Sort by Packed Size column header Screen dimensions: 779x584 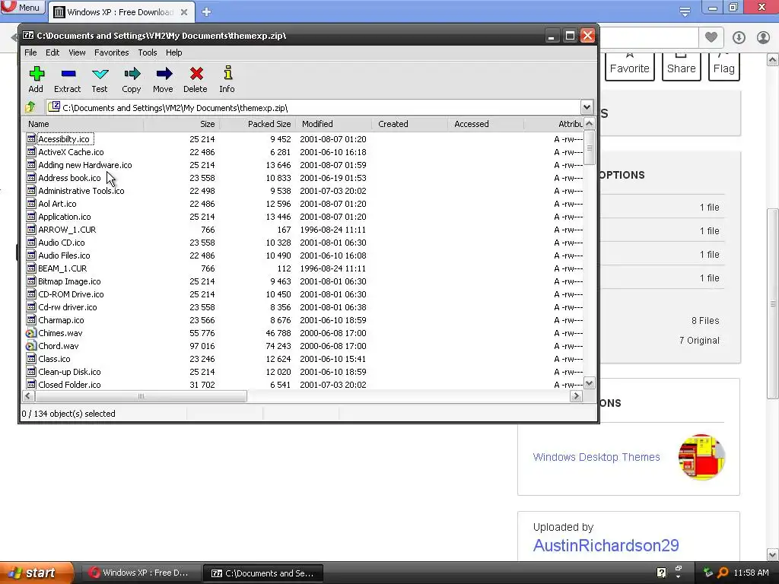tap(257, 124)
